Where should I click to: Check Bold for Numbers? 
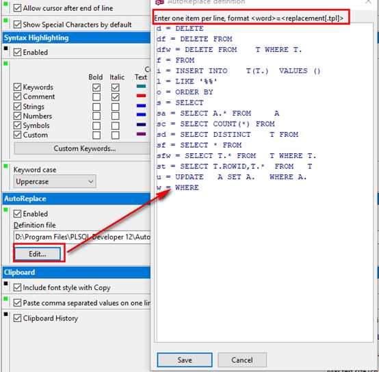tap(96, 116)
